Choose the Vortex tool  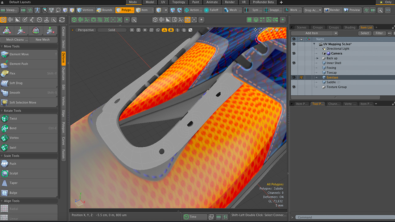(x=29, y=138)
